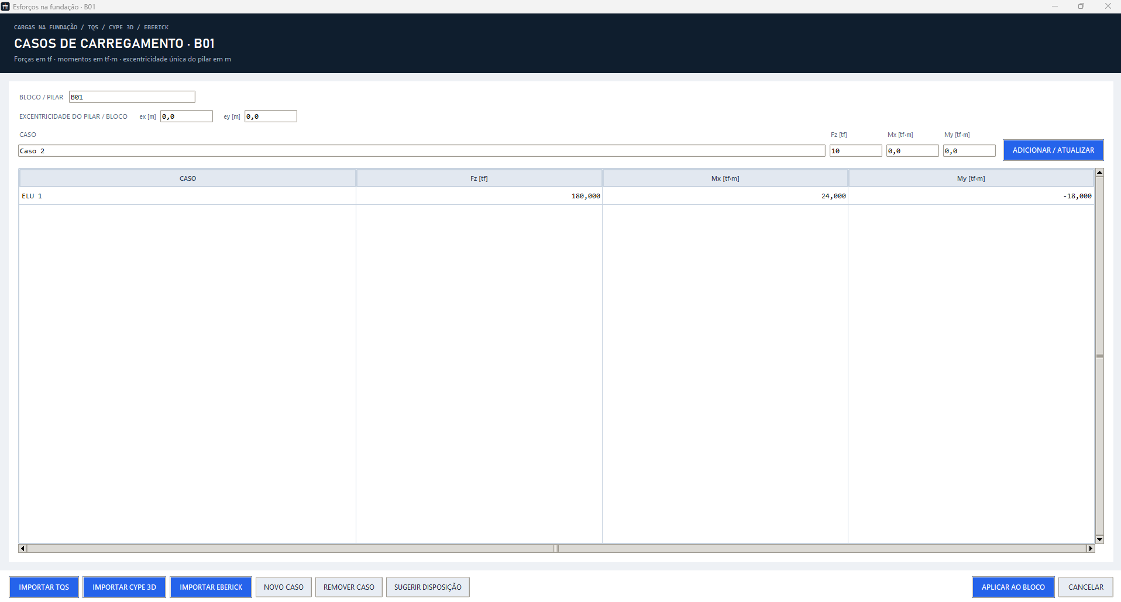
Task: Click the Fz [tf] column header
Action: coord(479,178)
